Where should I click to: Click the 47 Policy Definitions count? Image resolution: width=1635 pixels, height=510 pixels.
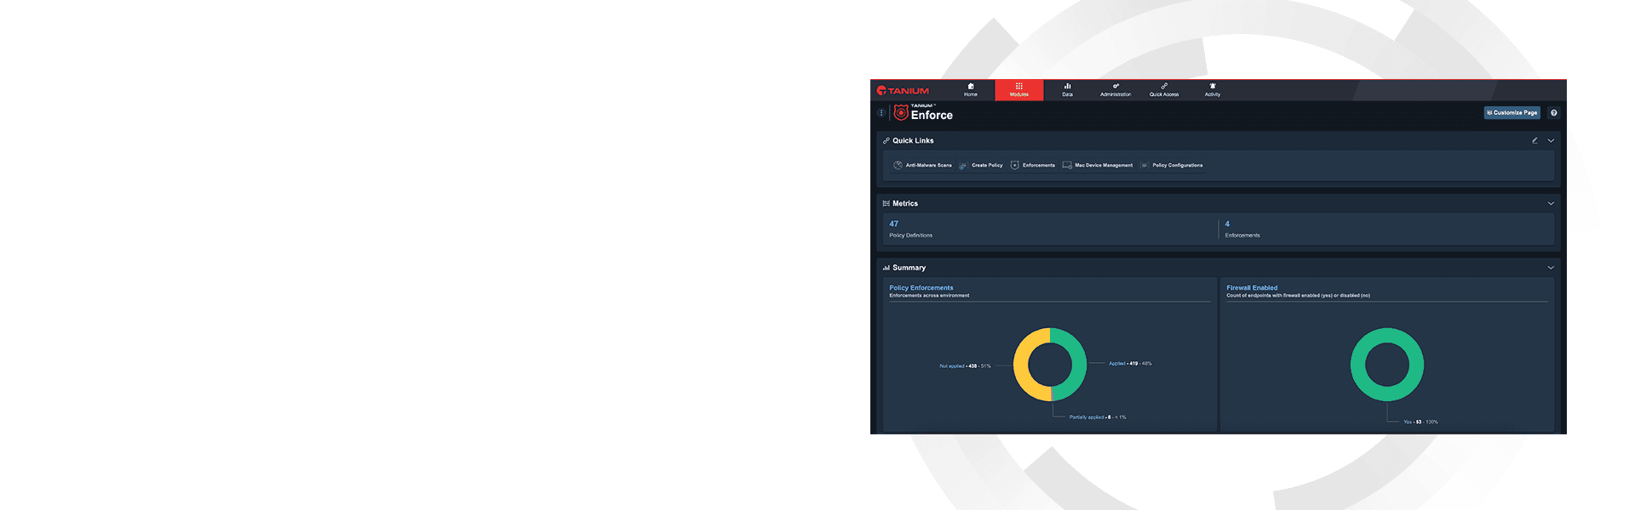tap(894, 224)
